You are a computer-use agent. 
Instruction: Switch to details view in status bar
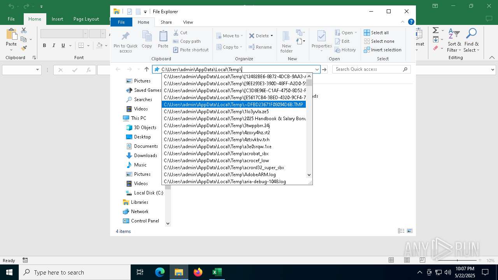point(401,231)
